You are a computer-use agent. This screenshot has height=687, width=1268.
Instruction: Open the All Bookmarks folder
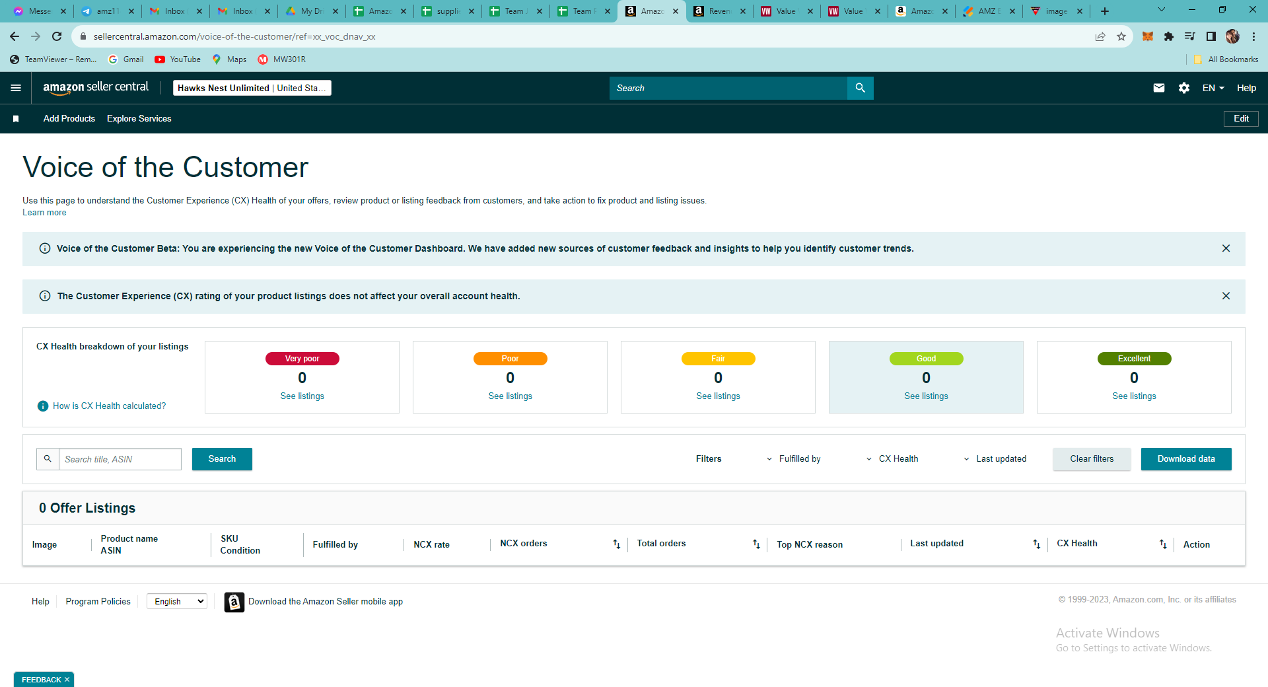[1226, 59]
